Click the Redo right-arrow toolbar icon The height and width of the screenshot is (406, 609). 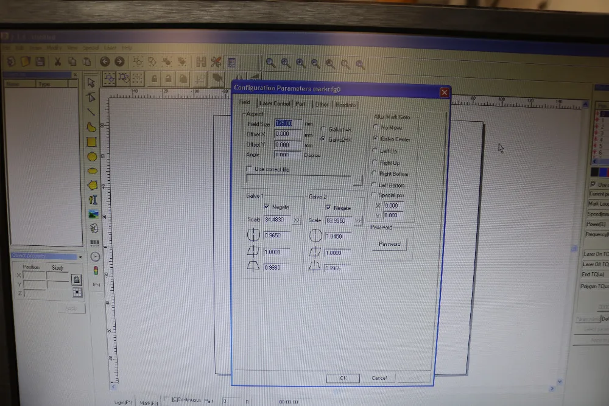pos(119,61)
